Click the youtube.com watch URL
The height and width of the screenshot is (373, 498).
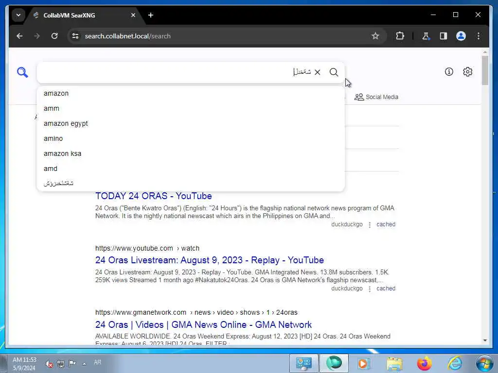click(147, 248)
